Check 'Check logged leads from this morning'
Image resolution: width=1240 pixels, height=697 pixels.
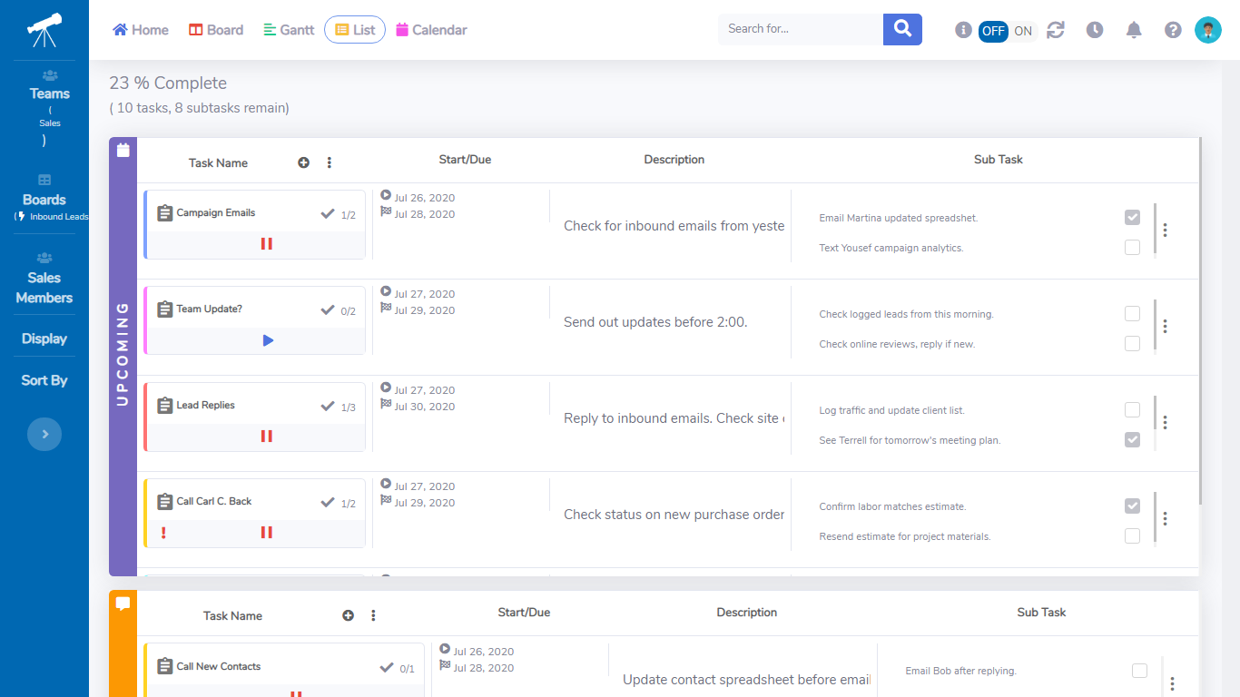click(x=1132, y=314)
